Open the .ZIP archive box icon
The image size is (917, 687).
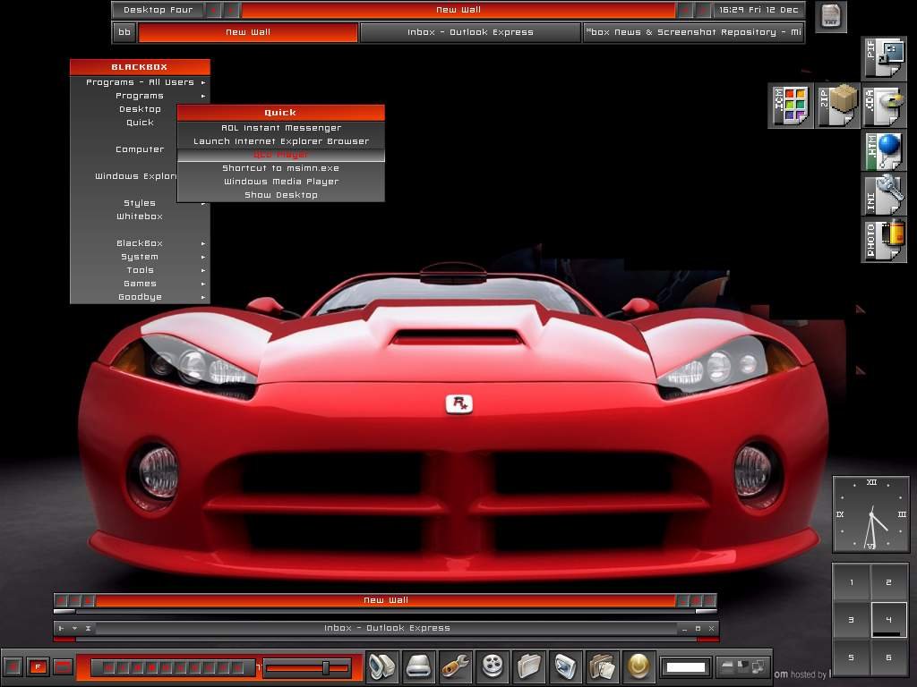[837, 106]
